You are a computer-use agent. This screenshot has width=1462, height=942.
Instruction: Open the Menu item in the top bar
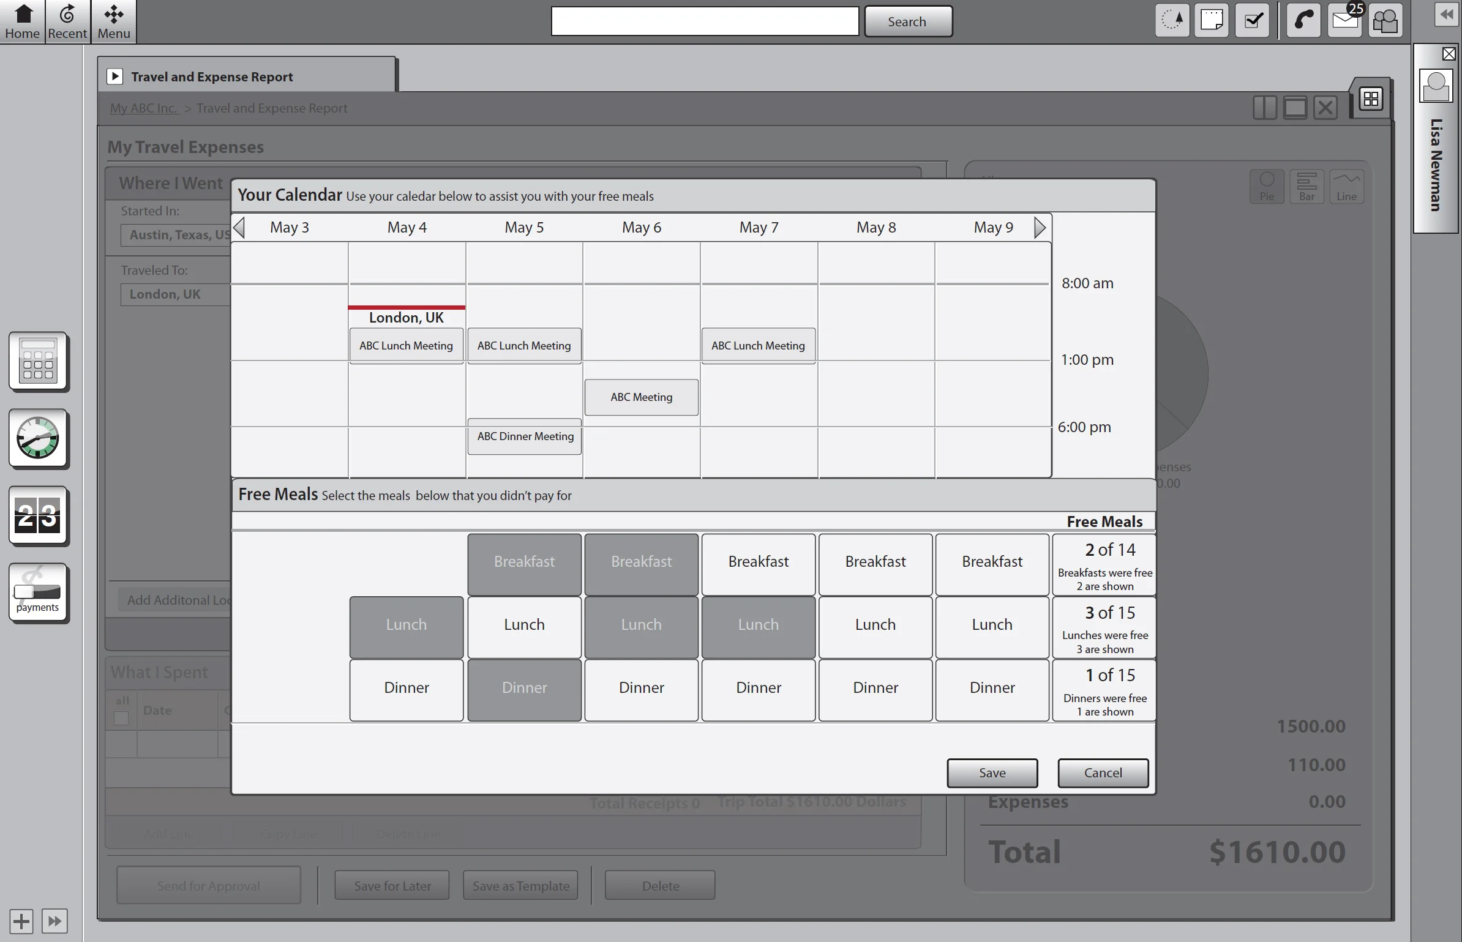(114, 21)
